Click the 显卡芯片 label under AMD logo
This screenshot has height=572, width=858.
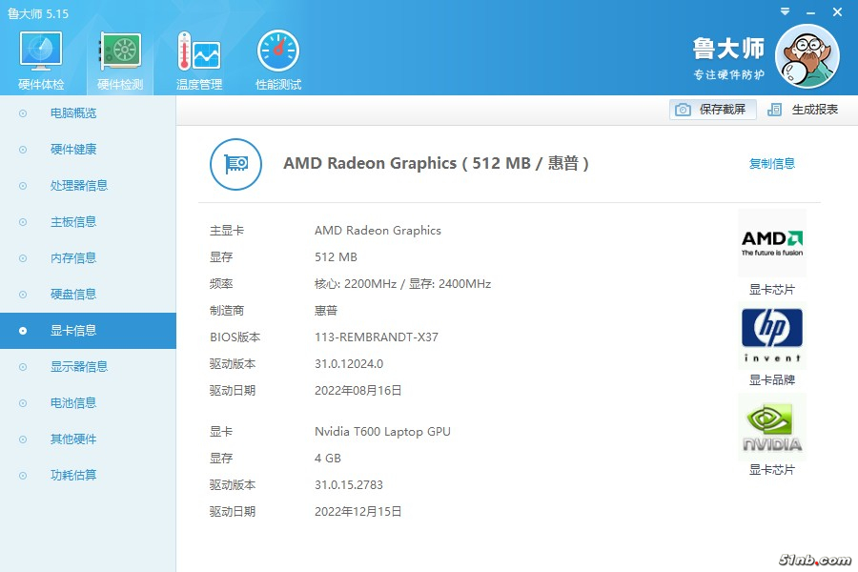(x=771, y=290)
